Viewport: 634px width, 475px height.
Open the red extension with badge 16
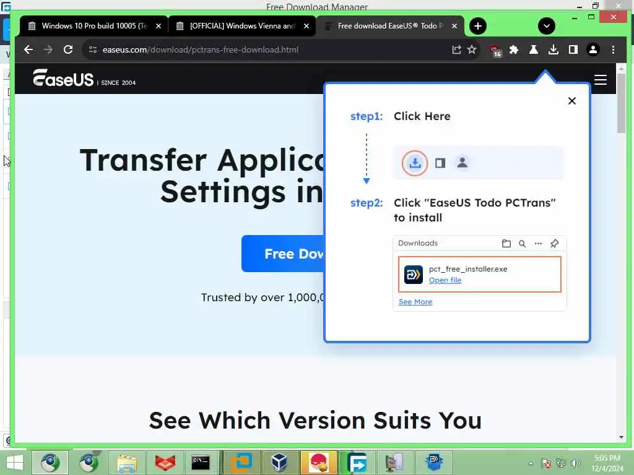pyautogui.click(x=495, y=51)
